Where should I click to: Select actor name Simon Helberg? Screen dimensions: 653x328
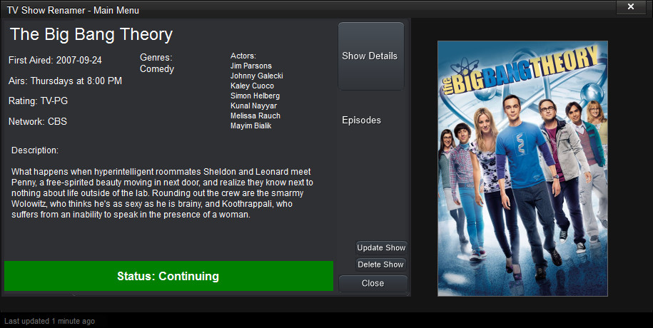pyautogui.click(x=255, y=96)
